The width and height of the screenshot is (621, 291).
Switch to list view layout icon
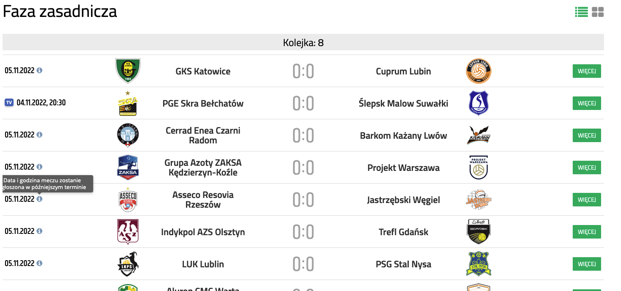581,12
